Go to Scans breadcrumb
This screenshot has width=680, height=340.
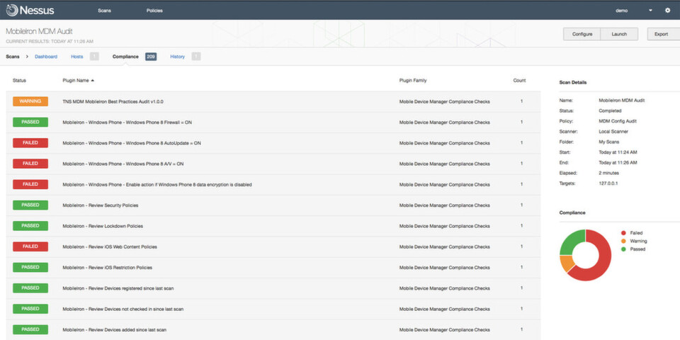(x=13, y=57)
